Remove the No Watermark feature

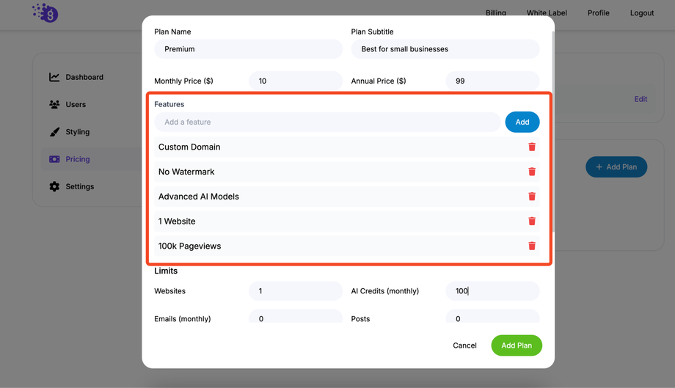532,172
